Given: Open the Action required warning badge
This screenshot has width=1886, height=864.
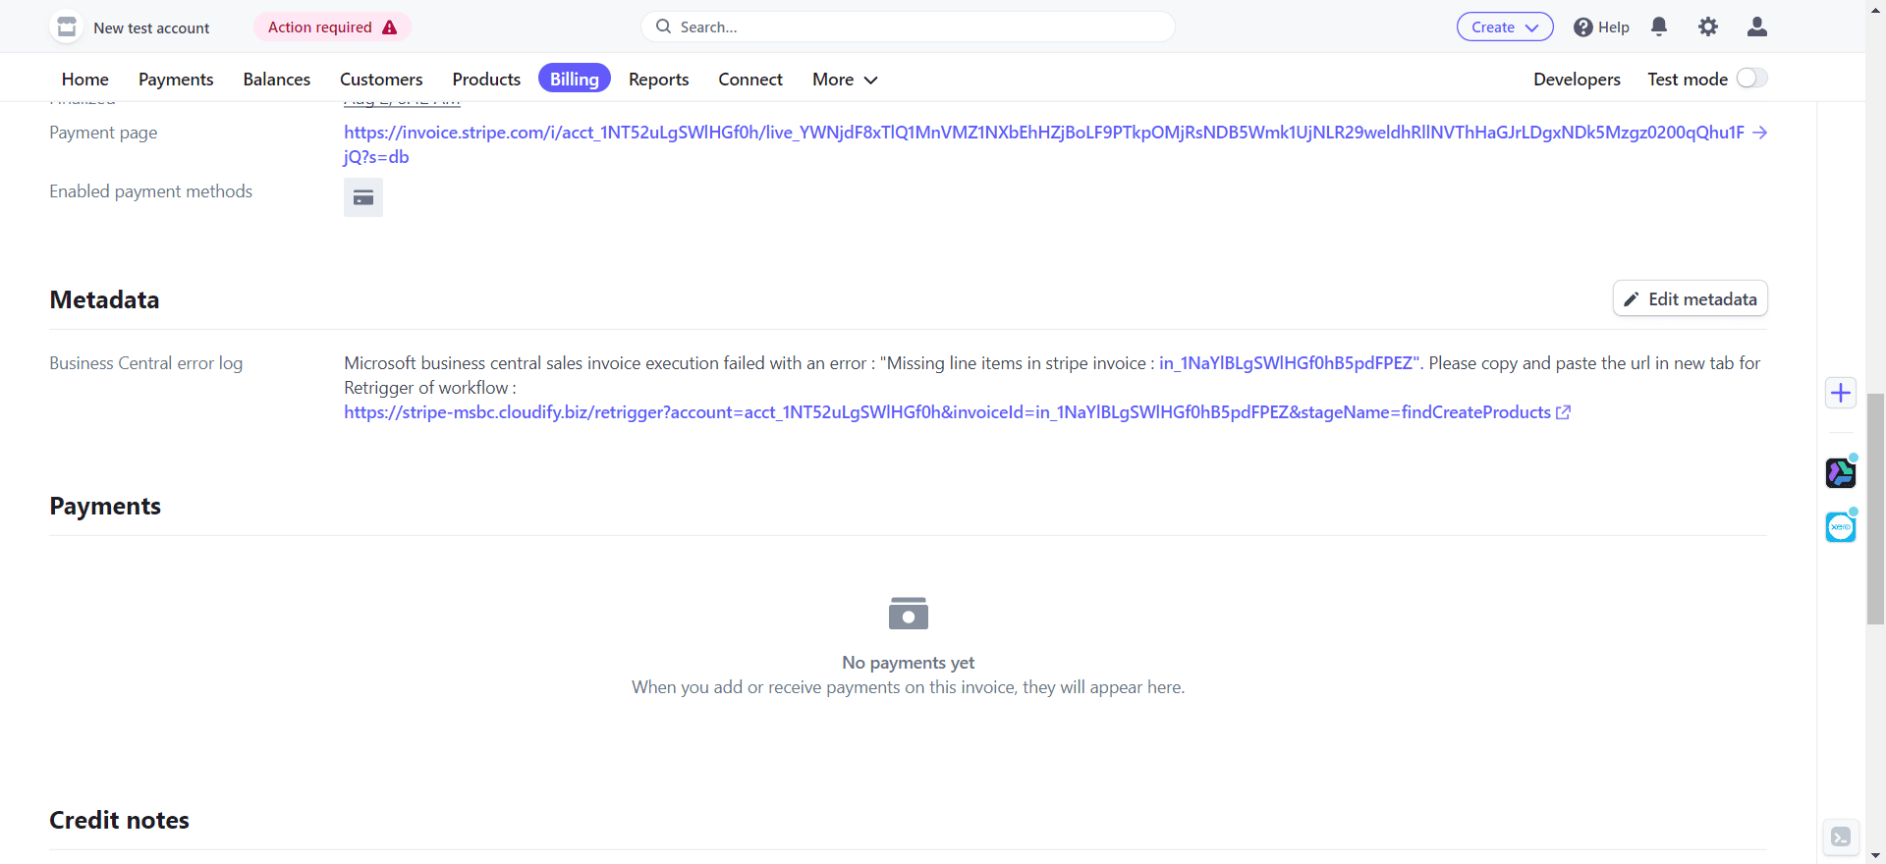Looking at the screenshot, I should point(332,27).
